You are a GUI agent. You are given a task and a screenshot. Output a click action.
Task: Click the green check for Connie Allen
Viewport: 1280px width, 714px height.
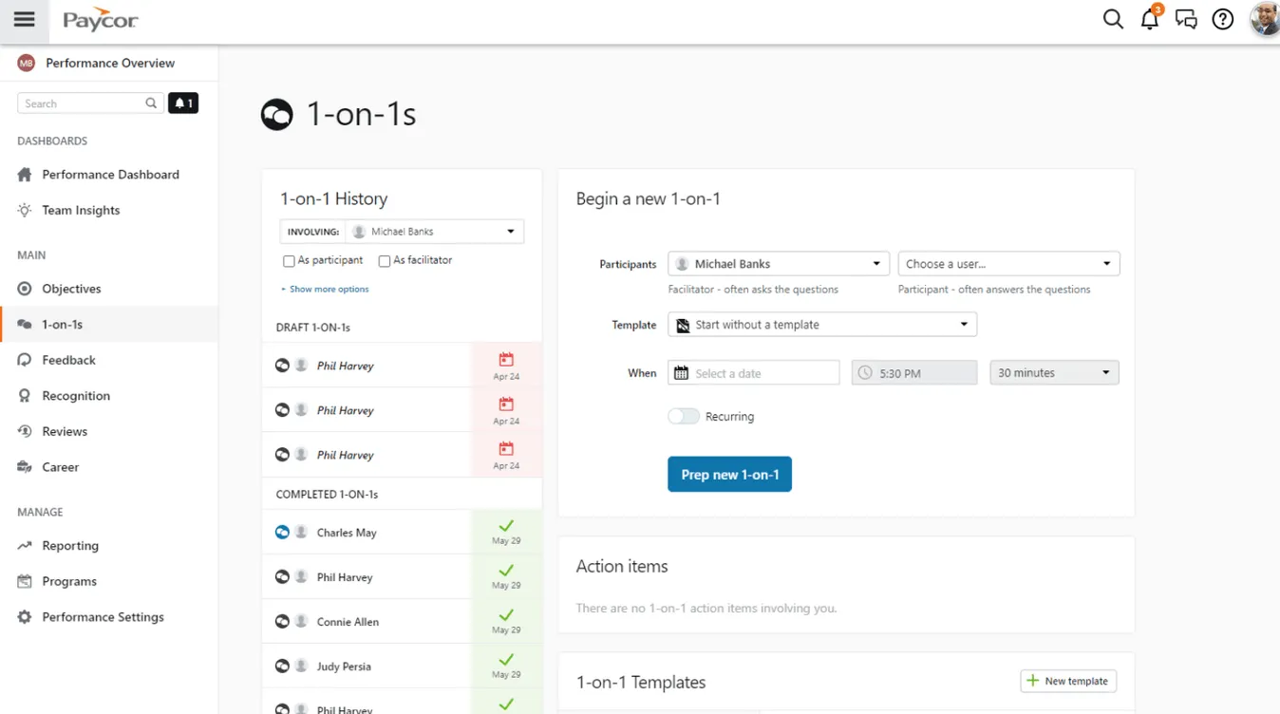coord(506,615)
